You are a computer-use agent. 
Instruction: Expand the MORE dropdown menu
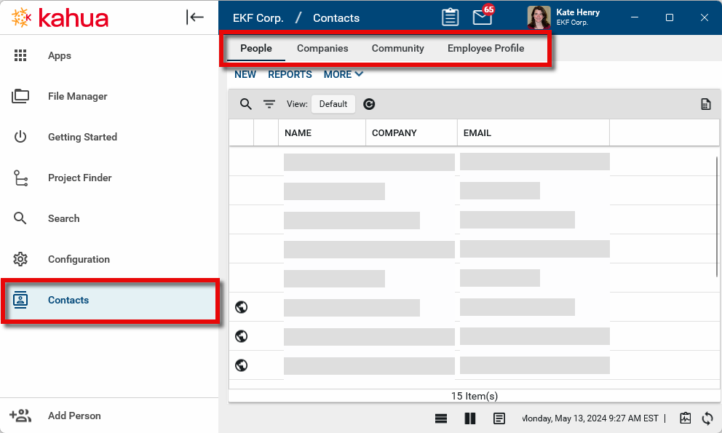(343, 74)
